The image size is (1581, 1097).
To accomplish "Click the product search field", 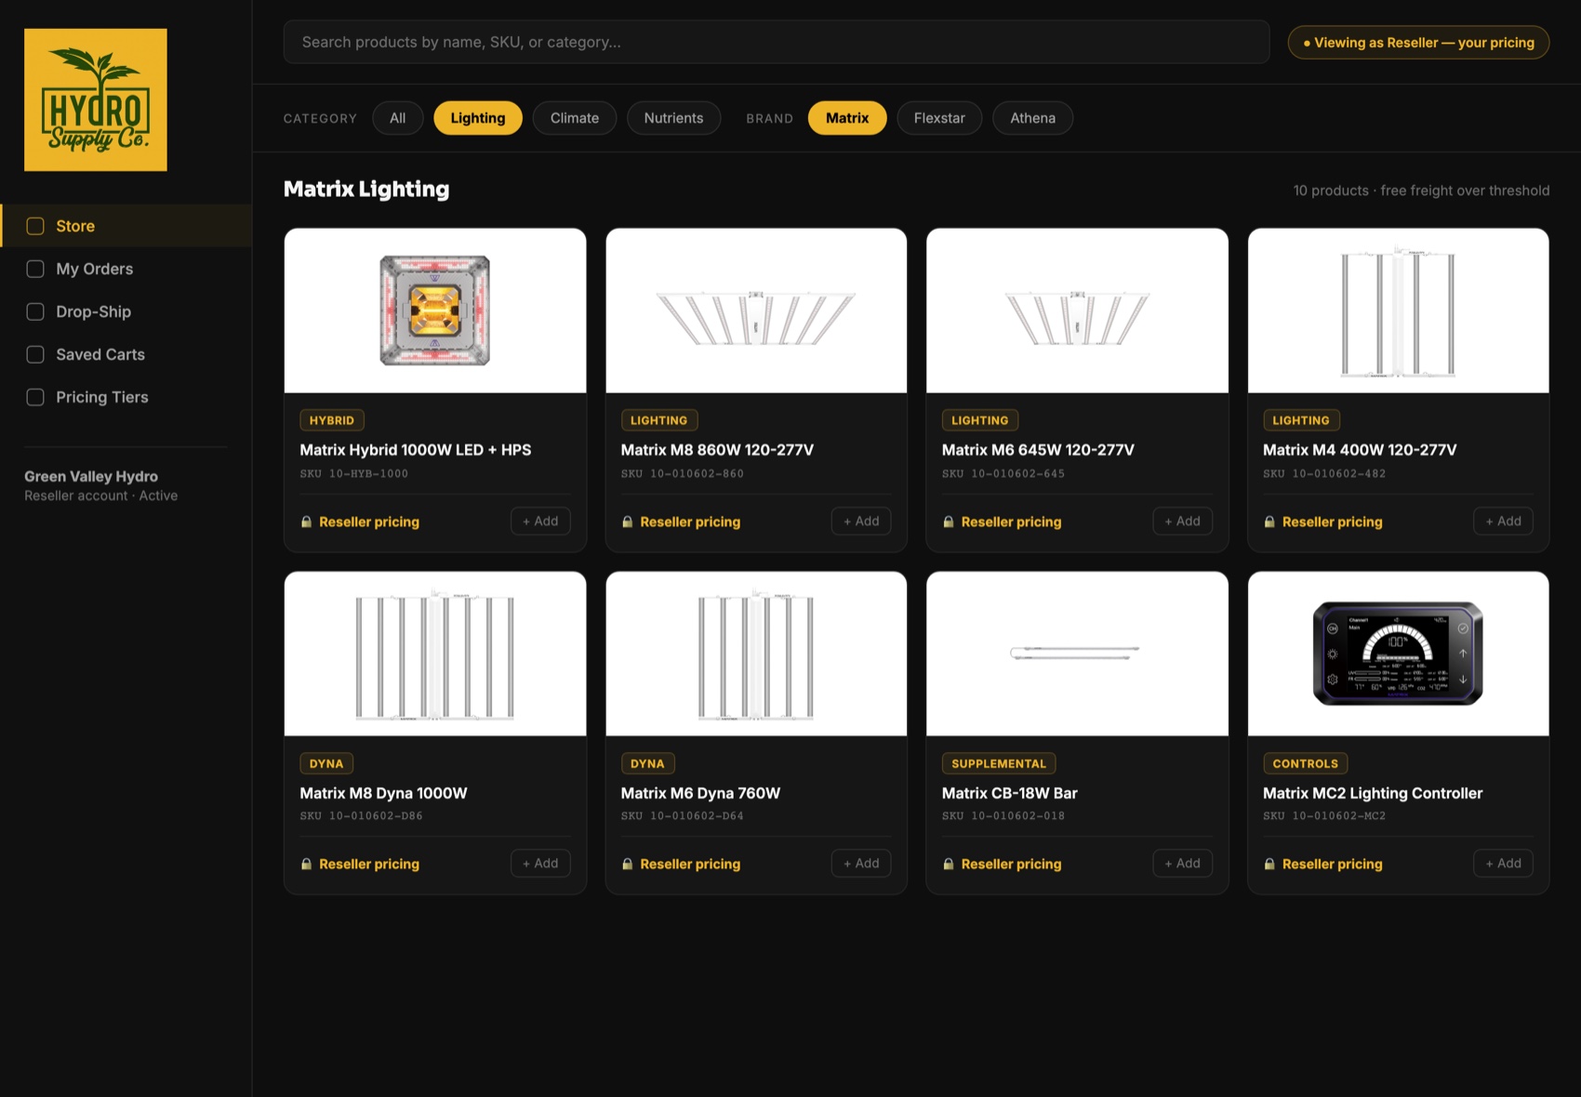I will coord(777,42).
